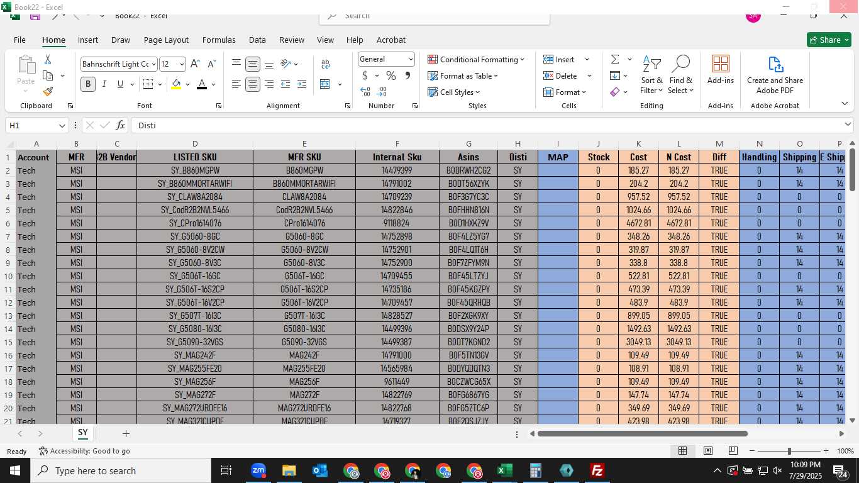The image size is (859, 483).
Task: Toggle Top Align
Action: [236, 64]
